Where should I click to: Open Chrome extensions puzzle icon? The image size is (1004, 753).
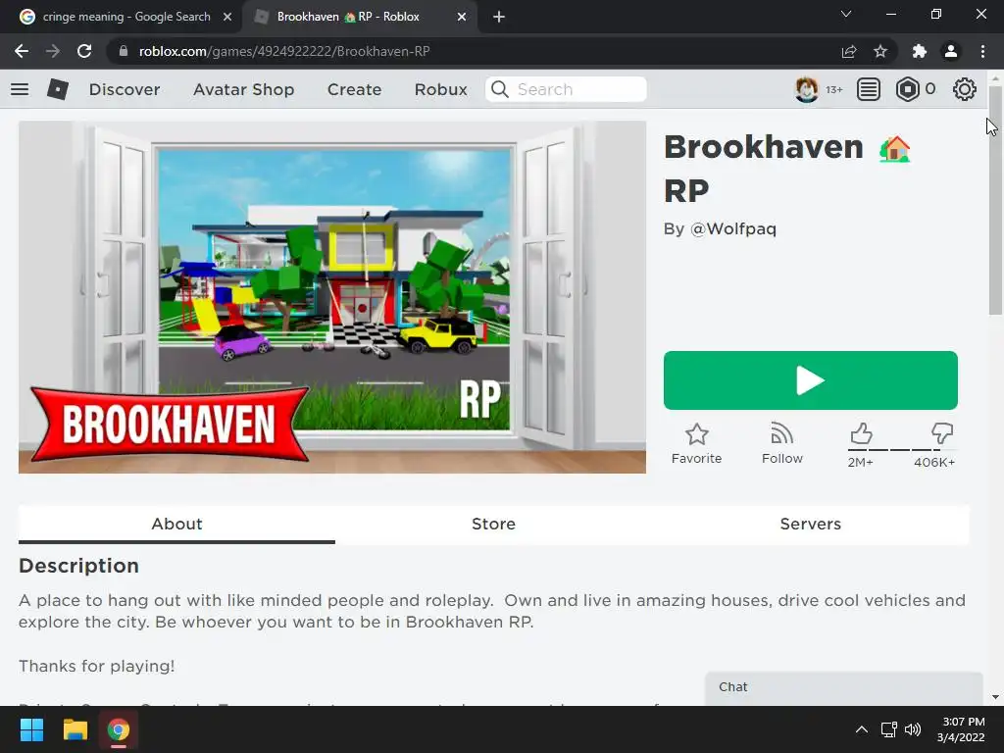click(920, 51)
